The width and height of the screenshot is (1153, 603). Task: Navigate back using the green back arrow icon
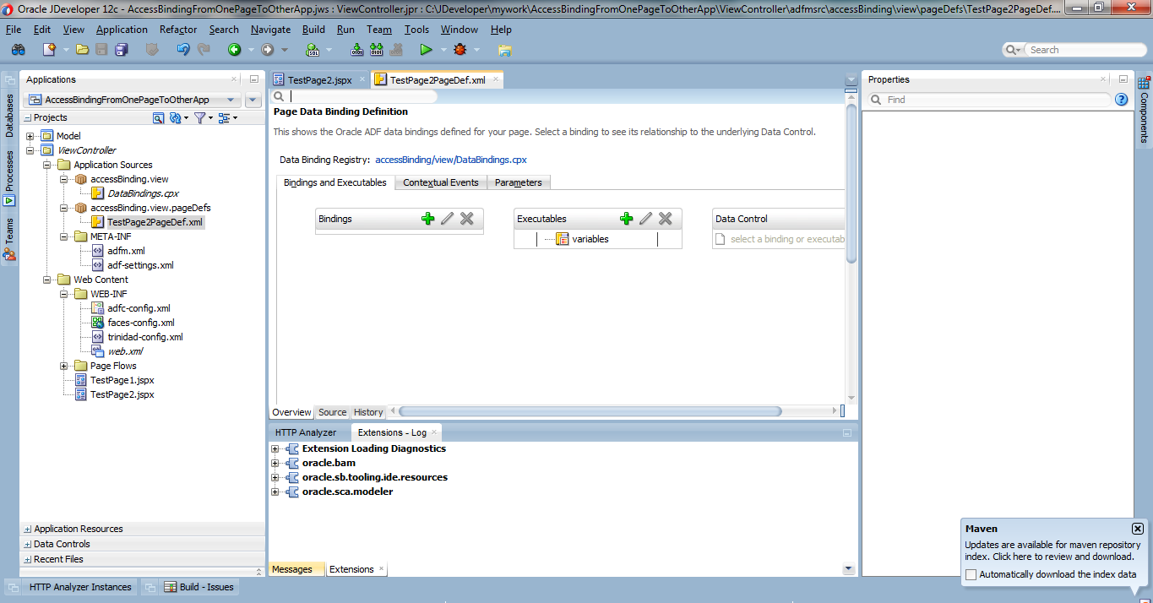click(x=234, y=49)
